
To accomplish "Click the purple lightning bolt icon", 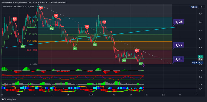I will click(x=144, y=65).
